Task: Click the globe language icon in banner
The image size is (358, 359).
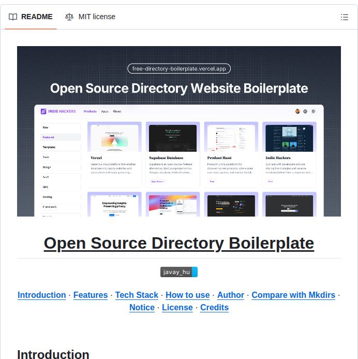Action: (x=305, y=111)
